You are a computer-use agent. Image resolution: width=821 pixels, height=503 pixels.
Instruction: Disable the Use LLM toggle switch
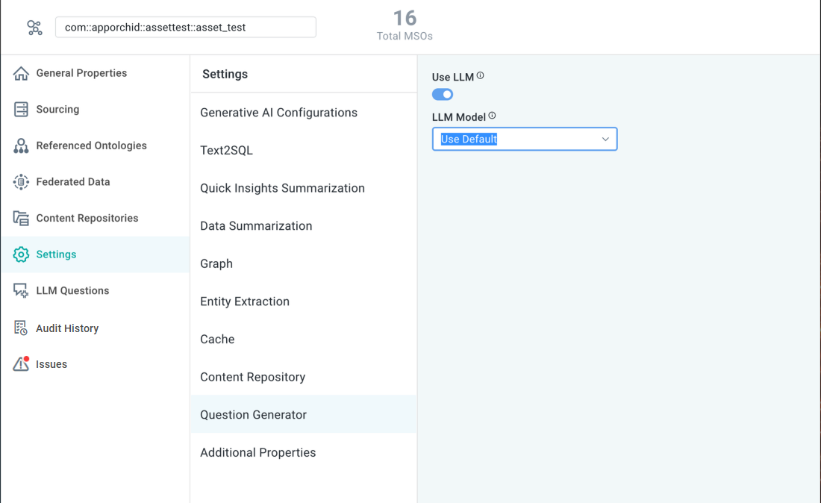click(443, 95)
